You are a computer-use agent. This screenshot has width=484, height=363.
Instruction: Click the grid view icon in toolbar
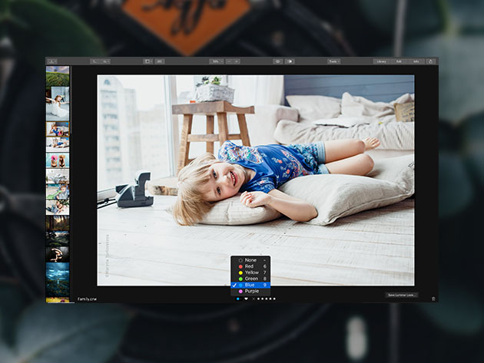point(160,61)
